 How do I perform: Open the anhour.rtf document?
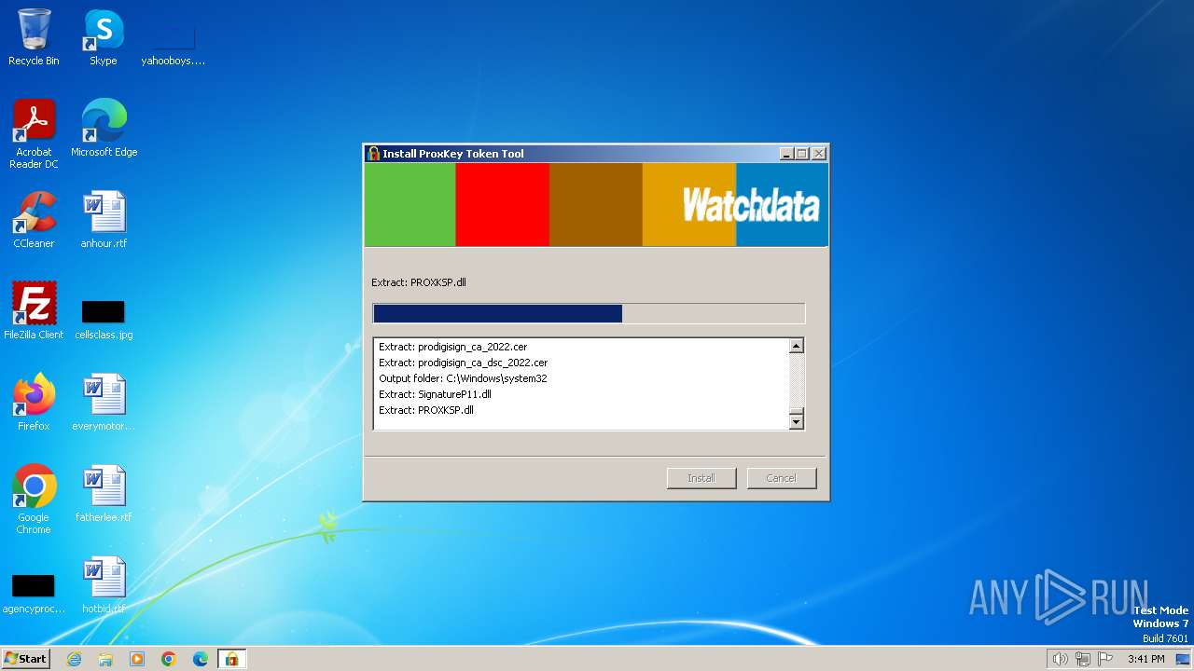104,220
